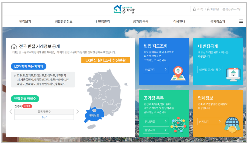Open the 이용안내 menu

pos(179,21)
